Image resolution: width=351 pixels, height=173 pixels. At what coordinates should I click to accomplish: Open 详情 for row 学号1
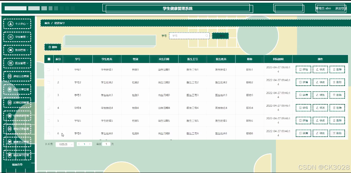[x=303, y=70]
